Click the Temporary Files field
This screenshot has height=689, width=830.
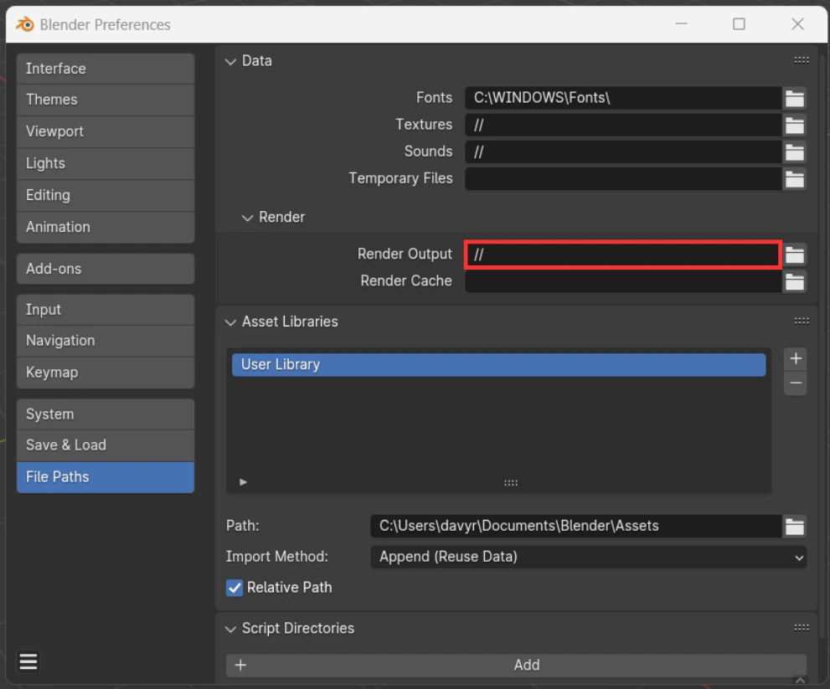click(x=623, y=179)
